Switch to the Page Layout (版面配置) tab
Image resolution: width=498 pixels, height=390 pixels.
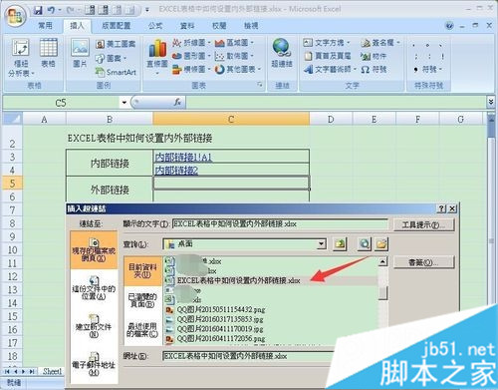[117, 26]
